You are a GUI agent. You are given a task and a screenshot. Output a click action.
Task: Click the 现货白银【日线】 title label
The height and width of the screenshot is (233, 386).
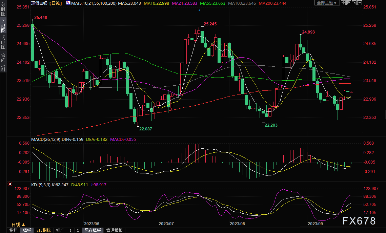click(46, 3)
